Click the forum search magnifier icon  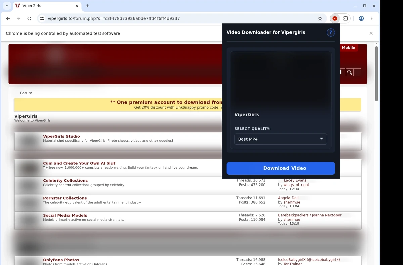coord(350,72)
